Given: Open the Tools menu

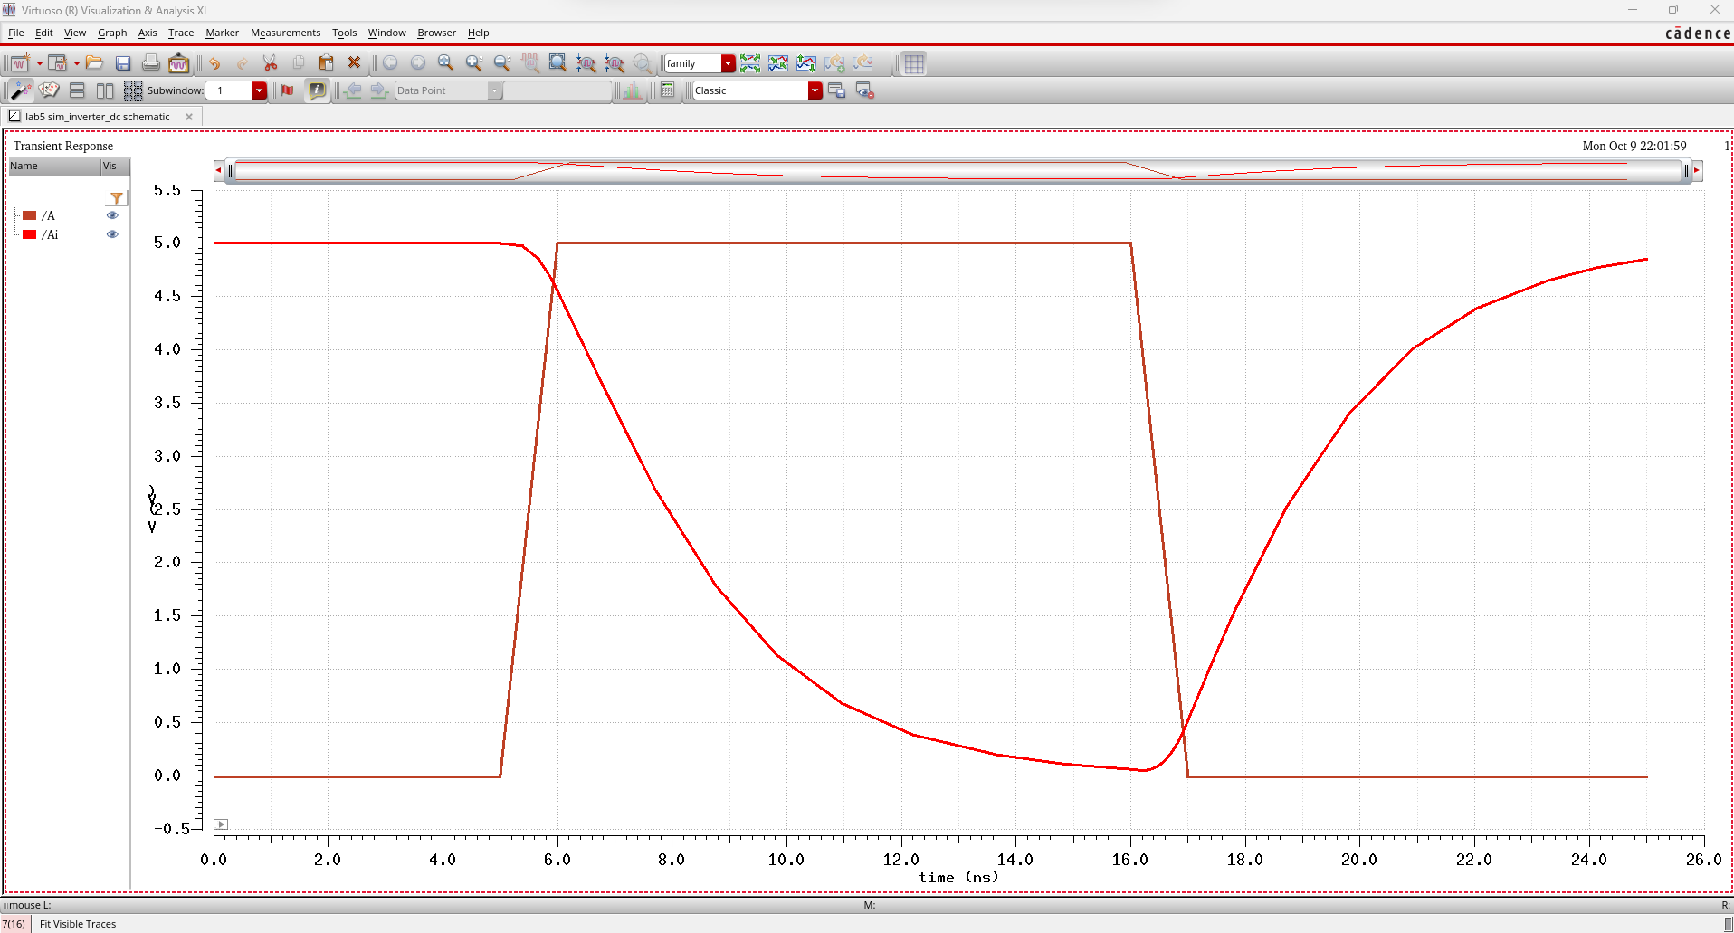Looking at the screenshot, I should click(344, 33).
